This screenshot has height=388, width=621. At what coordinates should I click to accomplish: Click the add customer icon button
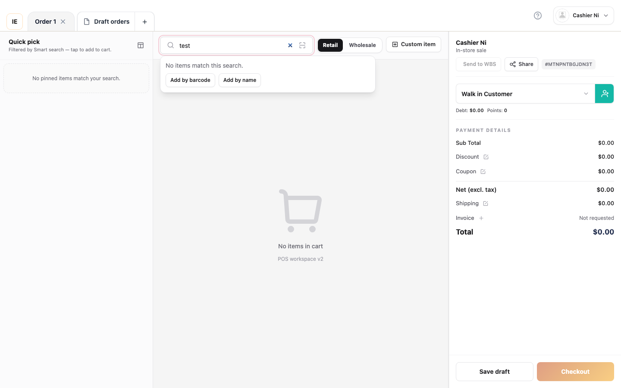tap(605, 94)
